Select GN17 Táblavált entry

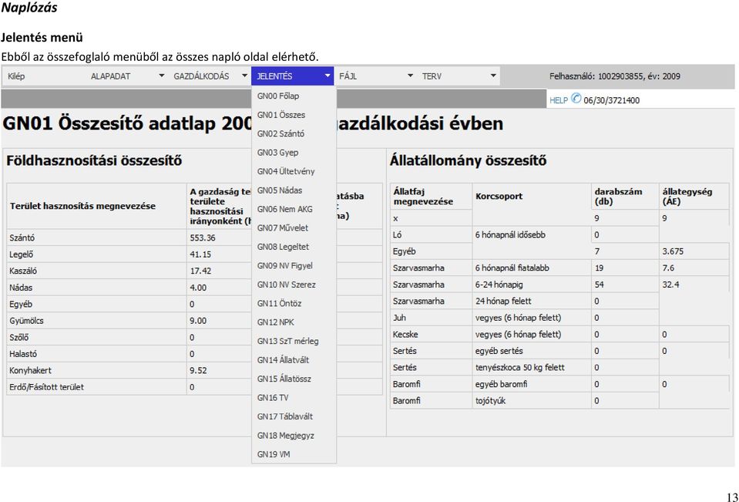click(x=284, y=416)
